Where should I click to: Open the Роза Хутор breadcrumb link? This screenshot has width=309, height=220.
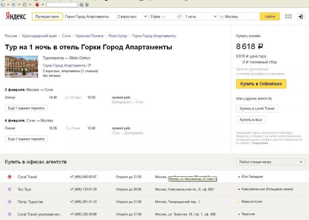[x=118, y=36]
